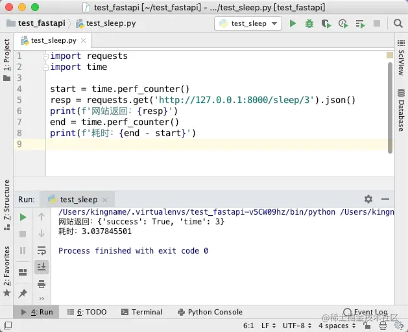The width and height of the screenshot is (408, 332).
Task: Toggle the read-only lock icon
Action: pyautogui.click(x=367, y=326)
